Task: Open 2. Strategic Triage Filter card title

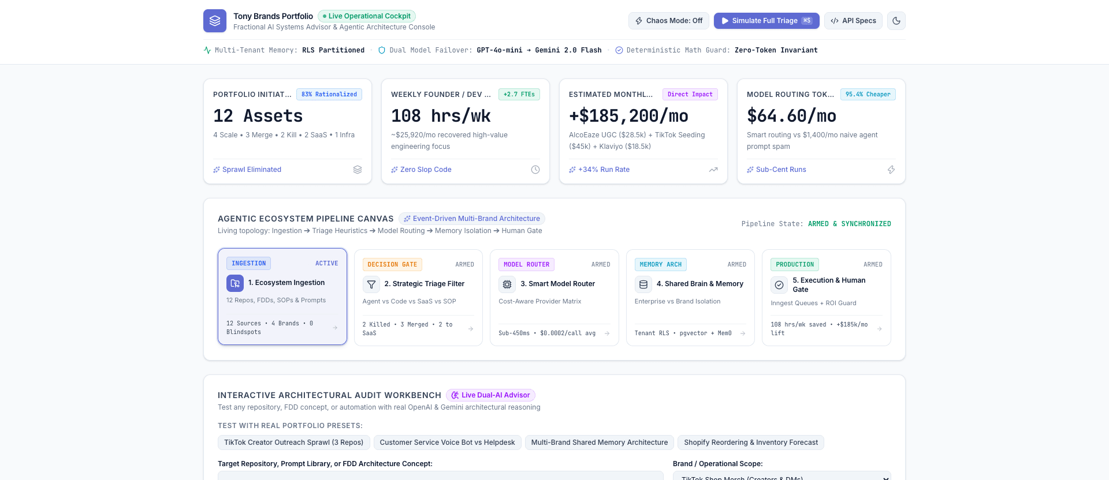Action: (x=425, y=284)
